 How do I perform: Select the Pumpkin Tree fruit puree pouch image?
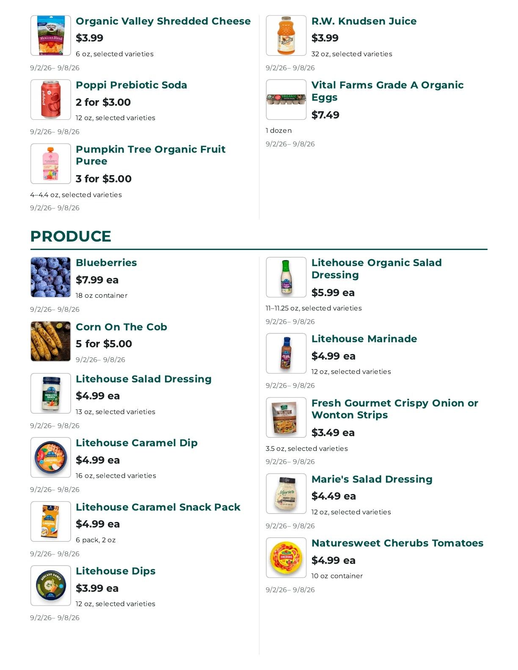[50, 164]
